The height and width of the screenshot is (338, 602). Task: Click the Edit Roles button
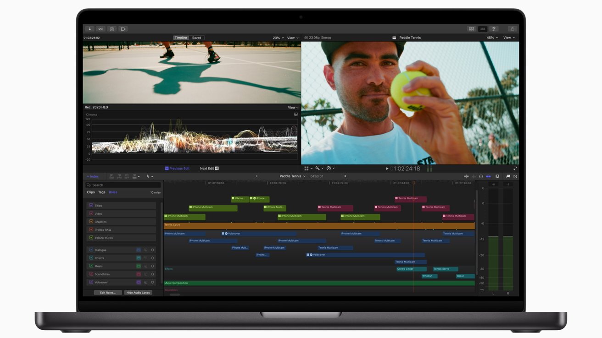click(x=108, y=293)
